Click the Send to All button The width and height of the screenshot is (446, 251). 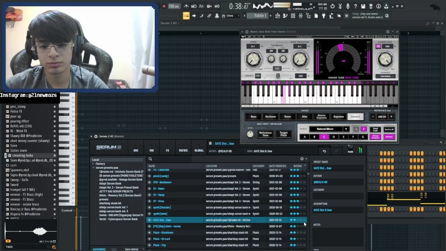[x=389, y=129]
